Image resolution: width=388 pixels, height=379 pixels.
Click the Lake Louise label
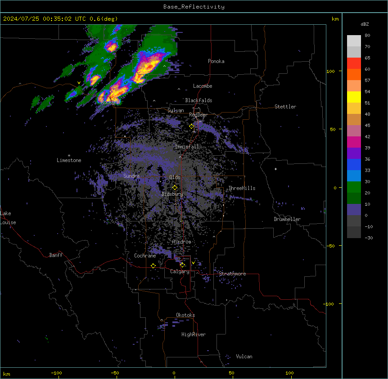point(8,218)
